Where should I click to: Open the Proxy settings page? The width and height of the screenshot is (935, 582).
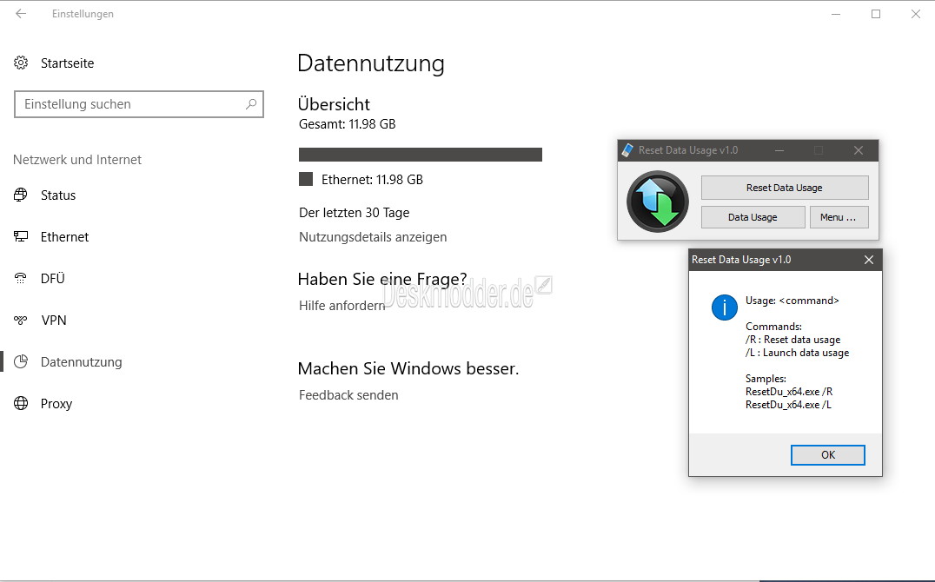coord(56,404)
